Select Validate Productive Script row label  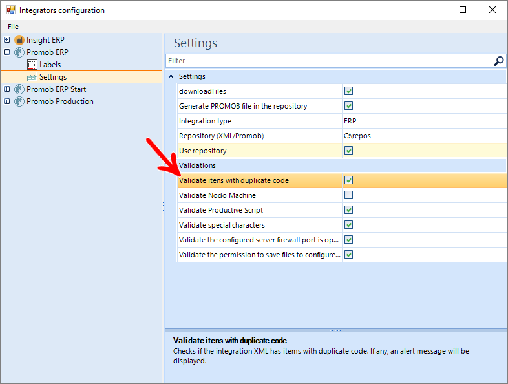point(221,210)
